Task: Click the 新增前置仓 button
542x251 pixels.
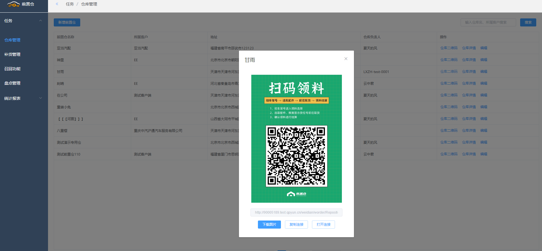Action: [67, 22]
